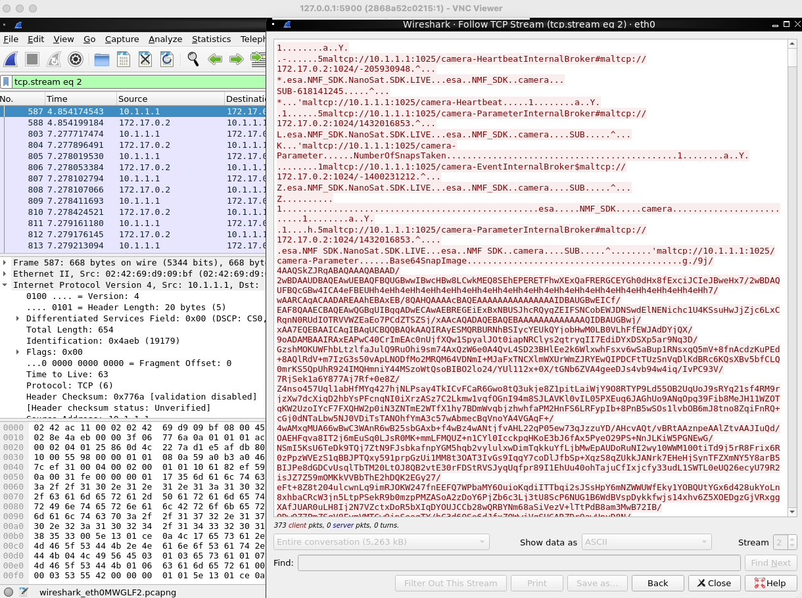Click the stream content vertical scrollbar
Screen dimensions: 802x598
[791, 279]
